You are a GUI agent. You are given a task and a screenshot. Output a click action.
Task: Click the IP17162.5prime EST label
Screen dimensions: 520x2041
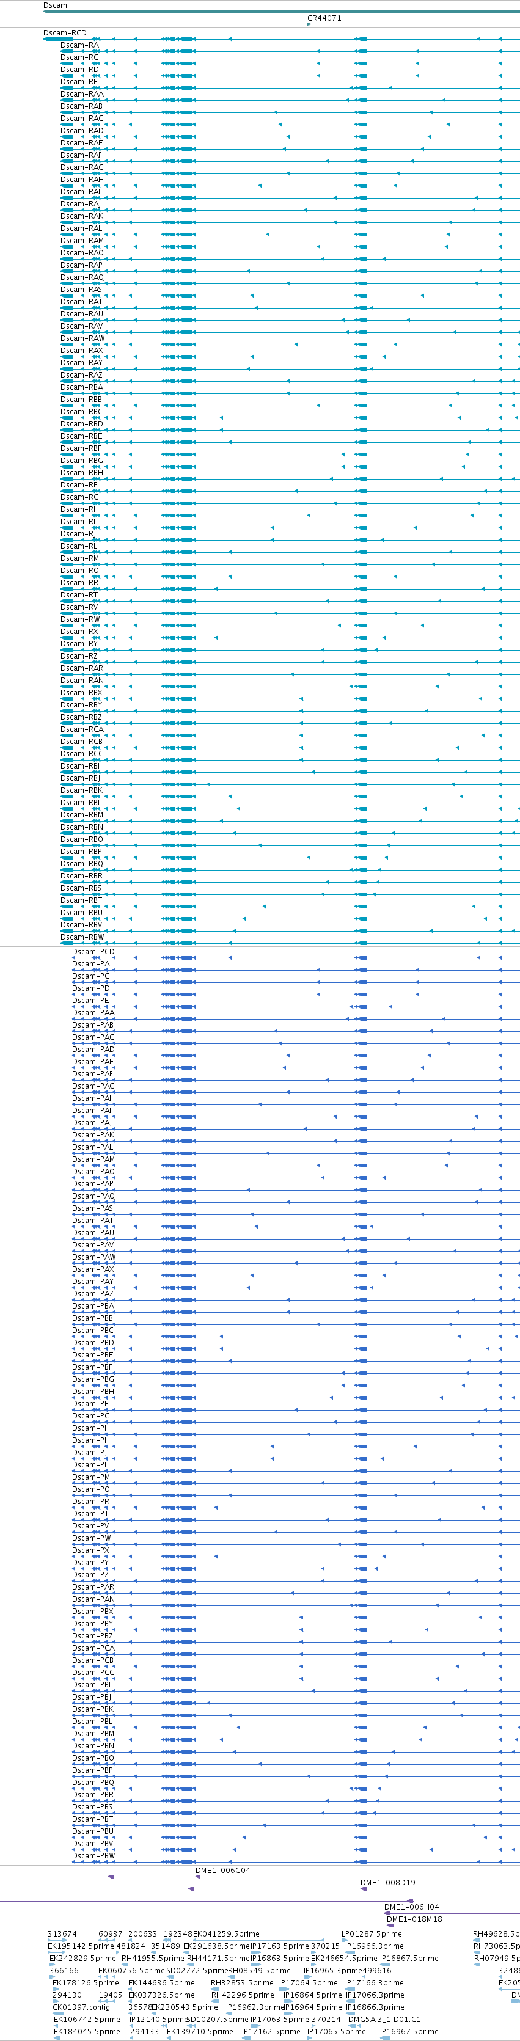pos(271,2031)
